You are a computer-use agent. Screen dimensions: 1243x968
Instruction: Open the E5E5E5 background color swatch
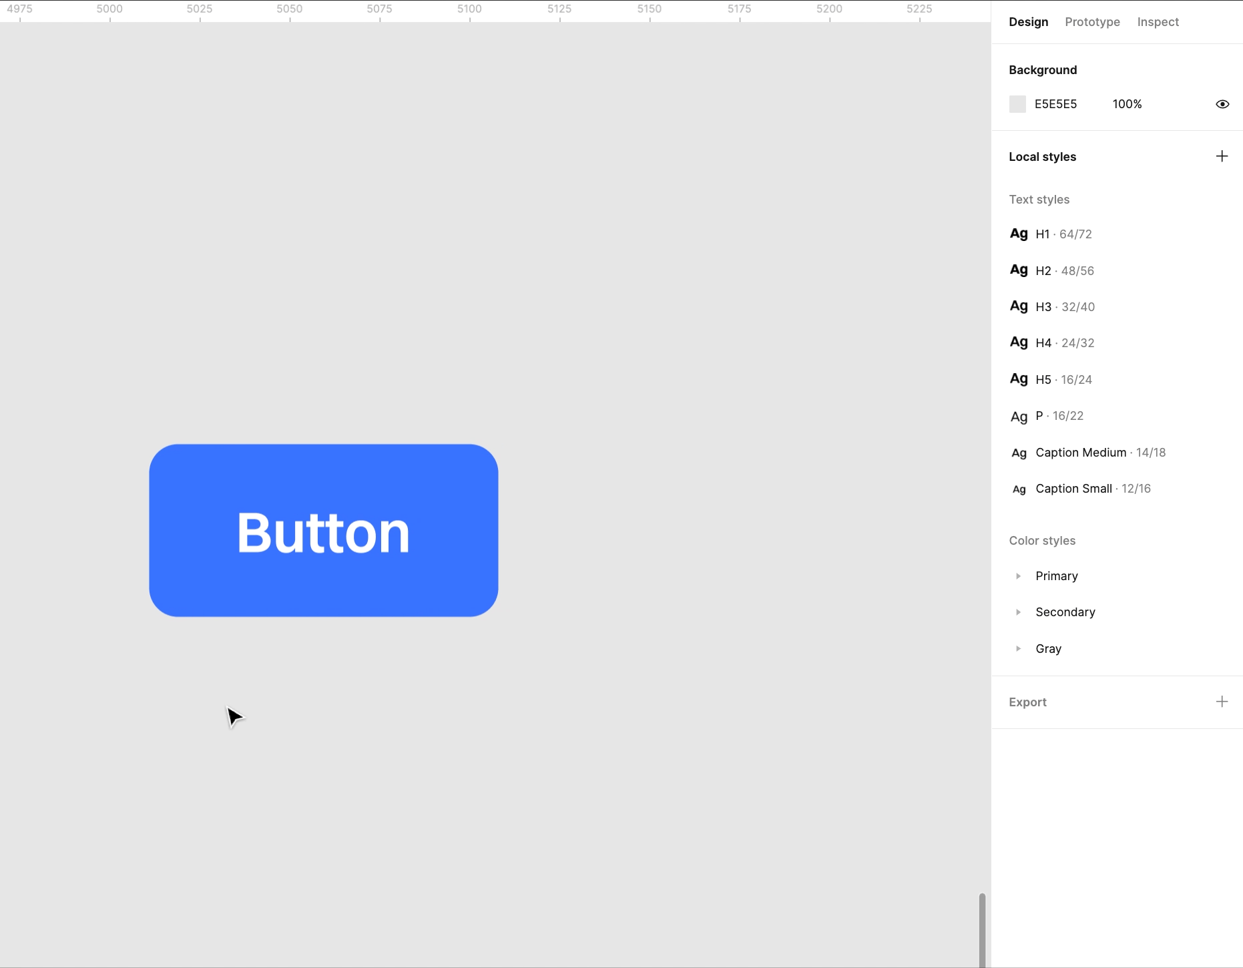coord(1017,104)
